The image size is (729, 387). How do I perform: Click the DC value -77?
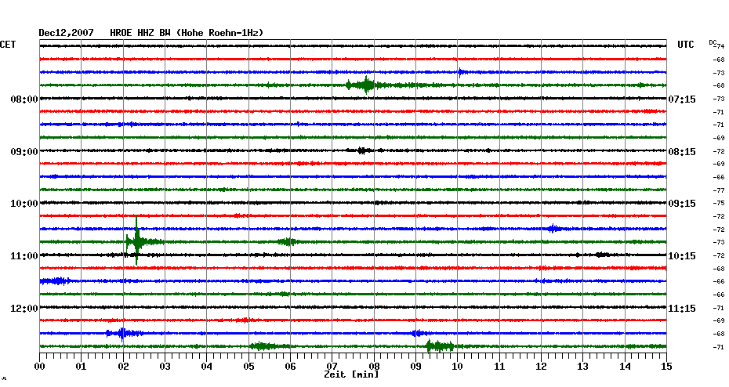[x=720, y=190]
